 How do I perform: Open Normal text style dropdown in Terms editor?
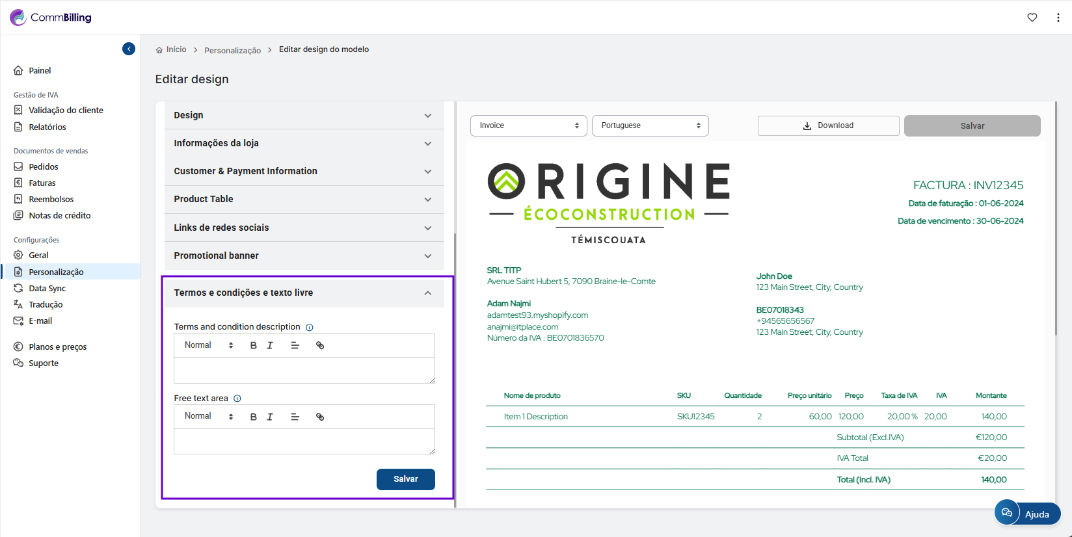point(208,345)
